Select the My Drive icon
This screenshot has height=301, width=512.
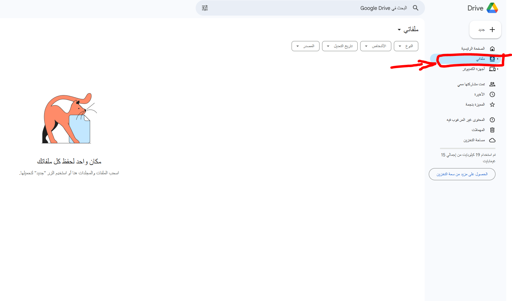pyautogui.click(x=492, y=58)
